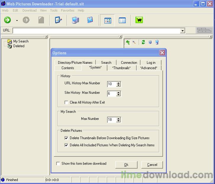Expand the URL history dropdown
Screen dimensions: 215x184
click(x=182, y=31)
